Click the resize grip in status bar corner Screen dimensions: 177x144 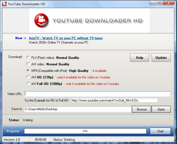pos(173,140)
